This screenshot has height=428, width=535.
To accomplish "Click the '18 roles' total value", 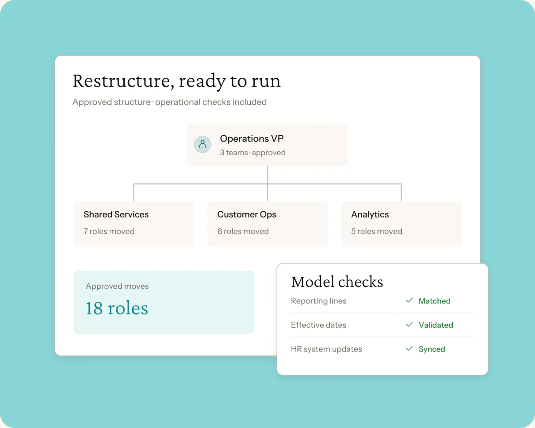I will tap(117, 308).
